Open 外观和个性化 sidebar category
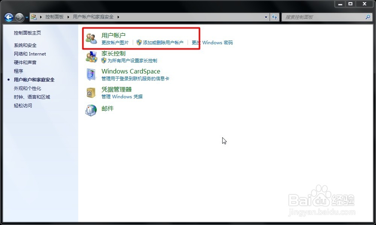The width and height of the screenshot is (376, 225). pos(27,88)
